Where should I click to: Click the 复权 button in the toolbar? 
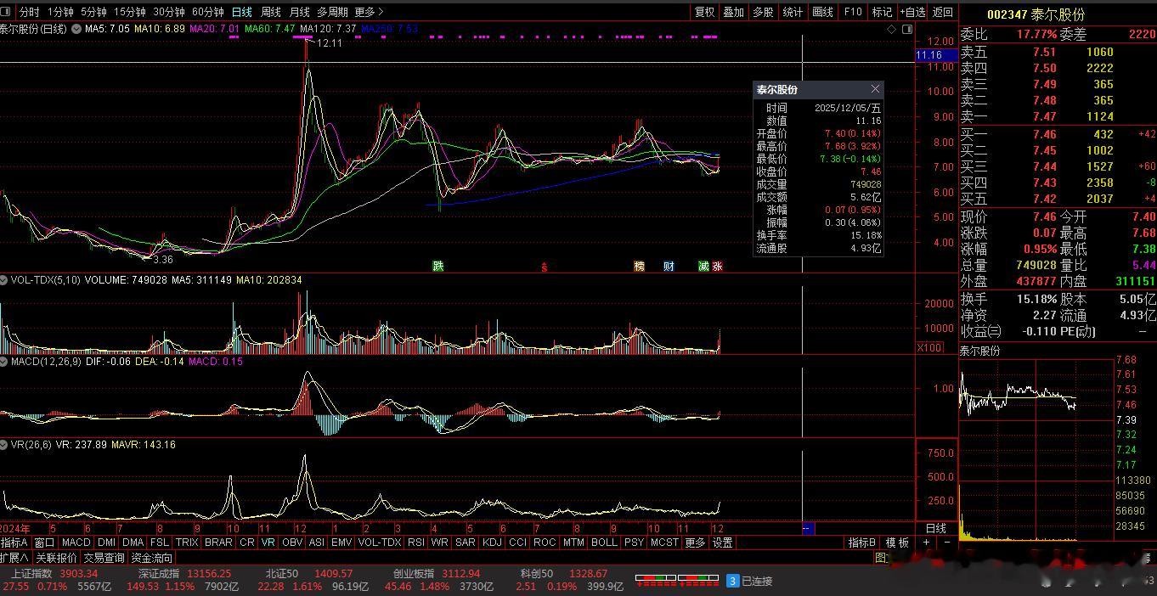pos(704,12)
